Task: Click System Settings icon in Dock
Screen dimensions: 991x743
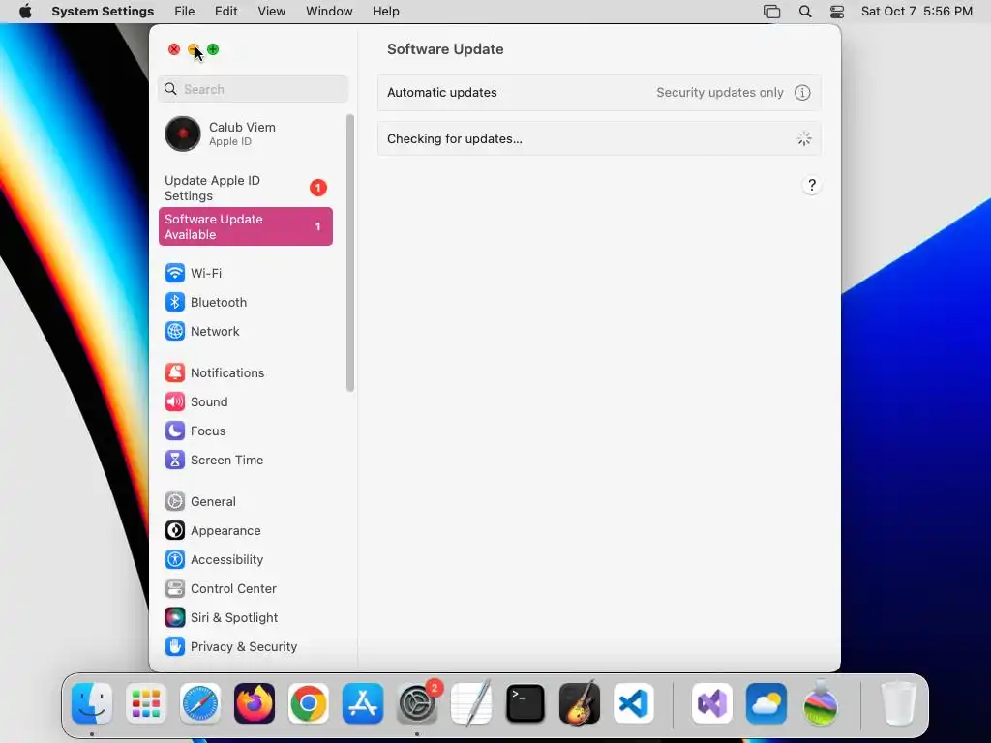Action: pyautogui.click(x=417, y=703)
